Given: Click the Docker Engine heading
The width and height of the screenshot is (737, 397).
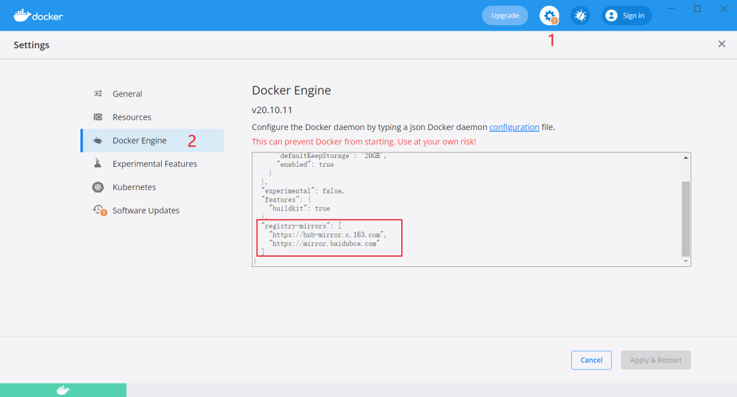Looking at the screenshot, I should point(291,90).
